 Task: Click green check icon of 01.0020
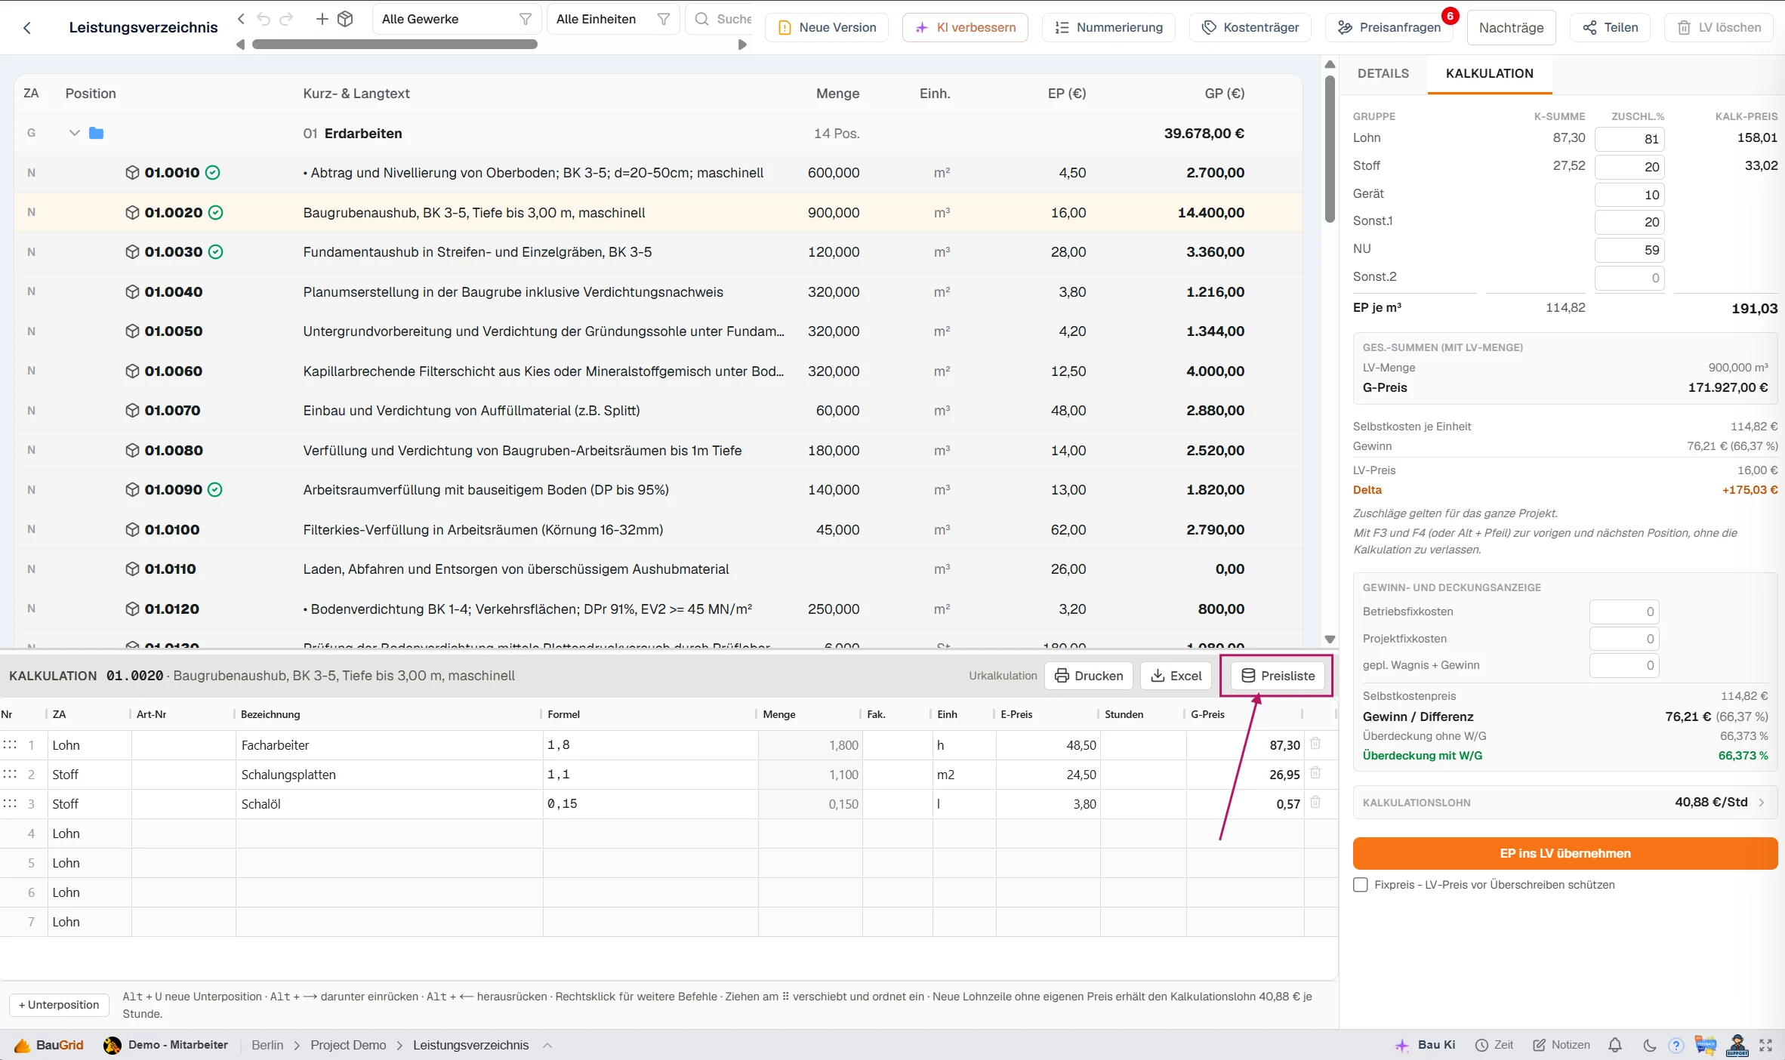click(215, 213)
